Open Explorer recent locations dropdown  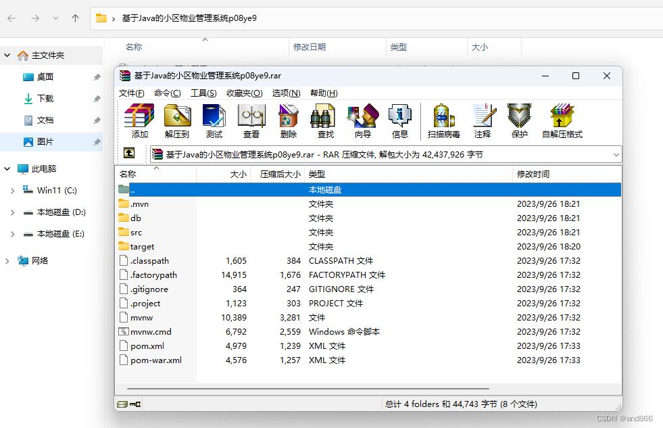pyautogui.click(x=55, y=18)
